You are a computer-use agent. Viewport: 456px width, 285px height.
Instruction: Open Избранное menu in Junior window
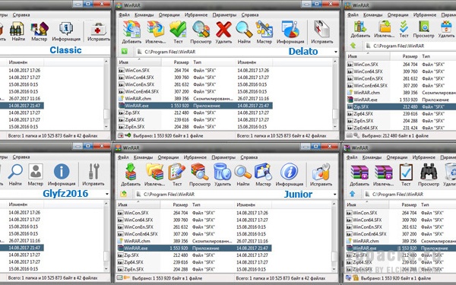click(195, 157)
